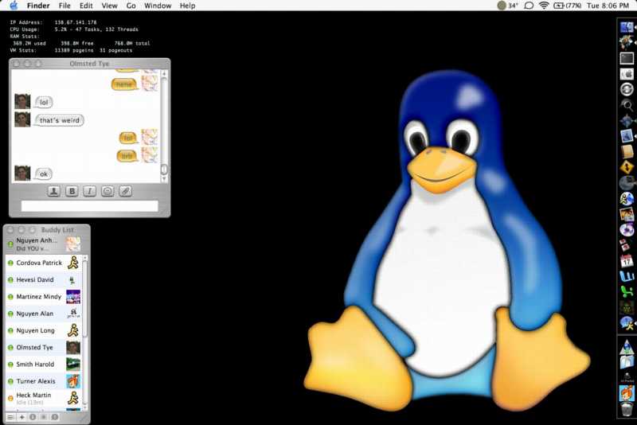Open the smiley emoticon picker in chat
The image size is (637, 425).
[107, 191]
